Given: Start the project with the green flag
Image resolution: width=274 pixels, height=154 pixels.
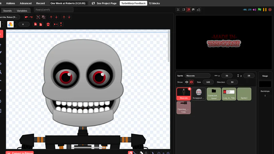Looking at the screenshot, I should [259, 10].
